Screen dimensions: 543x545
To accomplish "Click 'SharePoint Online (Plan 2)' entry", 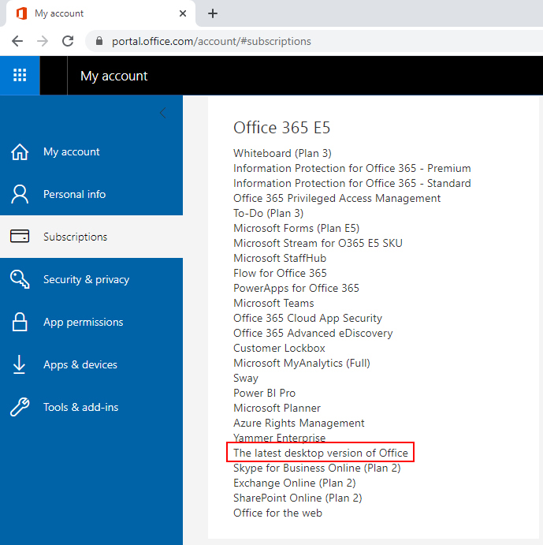I will tap(297, 498).
